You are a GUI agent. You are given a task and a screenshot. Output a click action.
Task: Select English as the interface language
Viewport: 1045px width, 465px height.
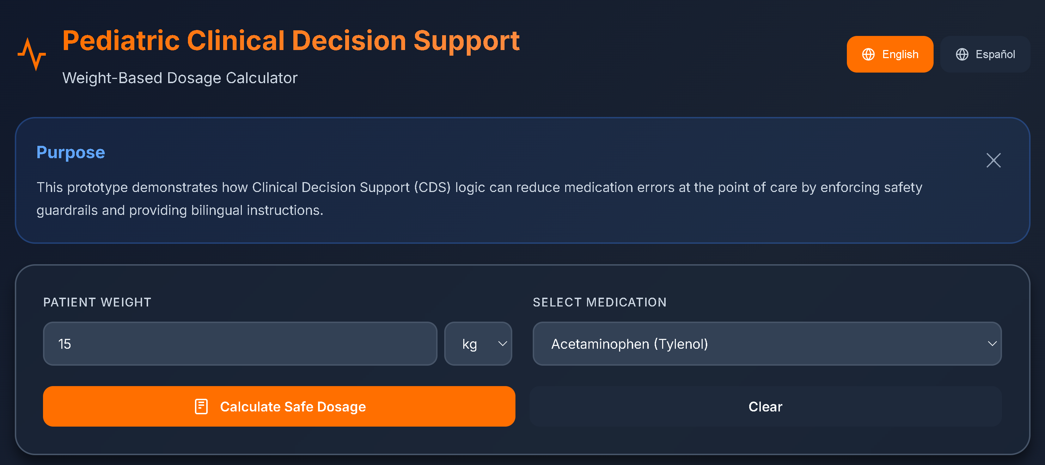(x=890, y=54)
